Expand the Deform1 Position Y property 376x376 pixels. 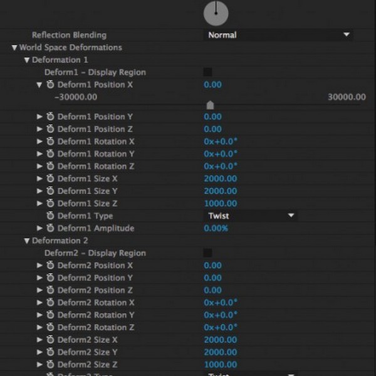[x=39, y=117]
